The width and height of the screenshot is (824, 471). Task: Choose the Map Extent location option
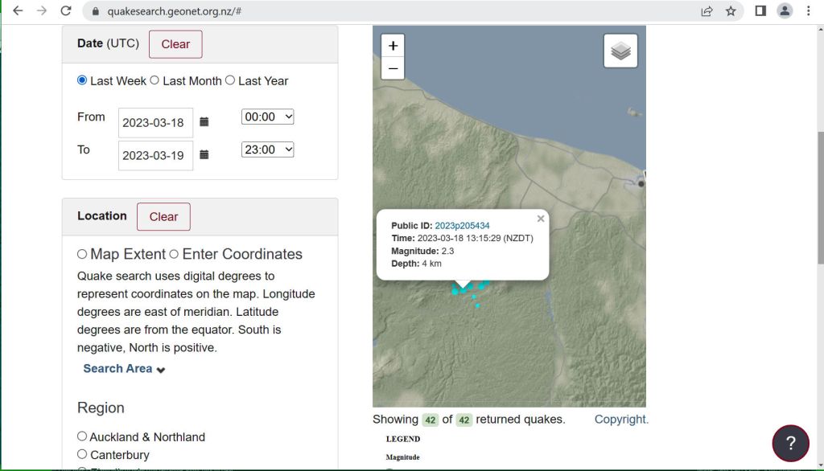pos(82,254)
